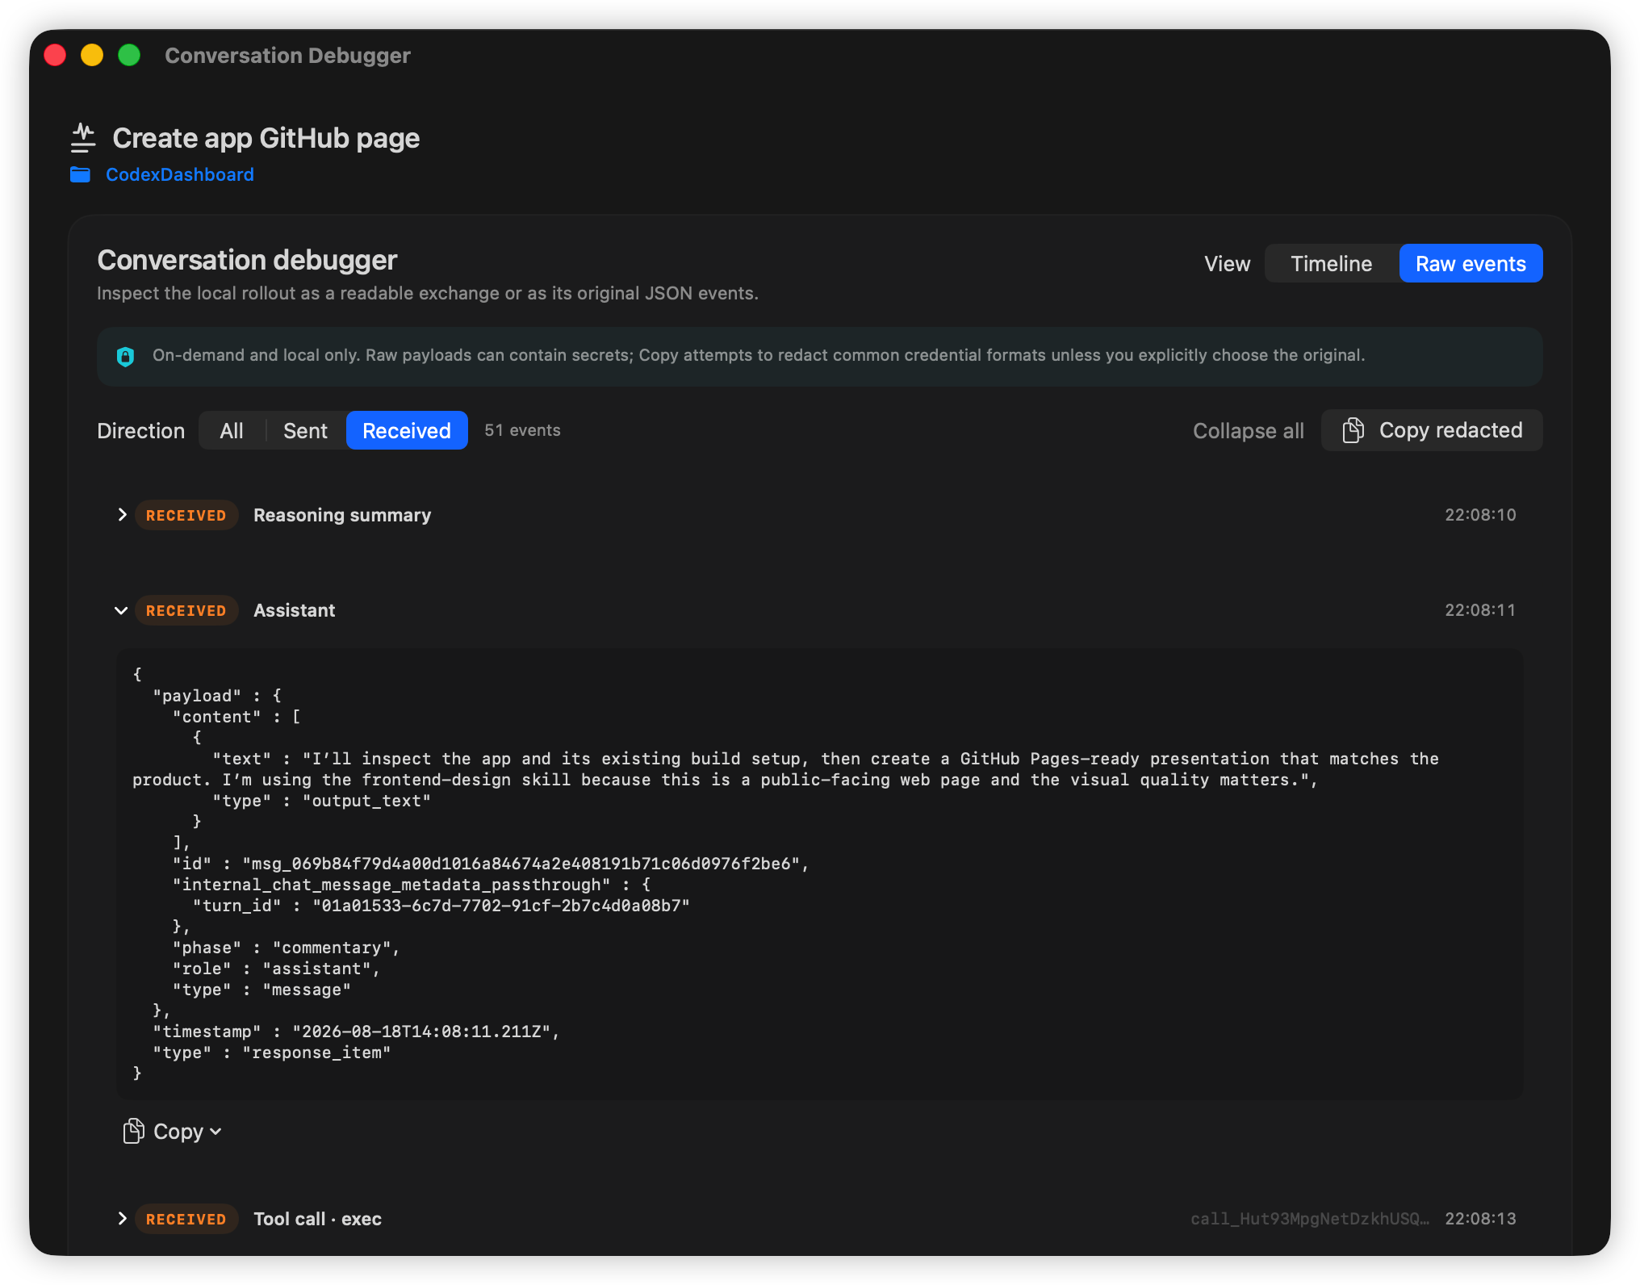Click the Create app GitHub page heading
The height and width of the screenshot is (1285, 1640).
pos(266,138)
